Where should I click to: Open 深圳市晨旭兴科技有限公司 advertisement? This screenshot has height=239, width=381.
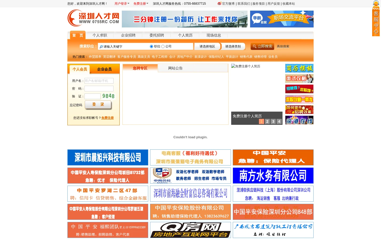coord(108,157)
